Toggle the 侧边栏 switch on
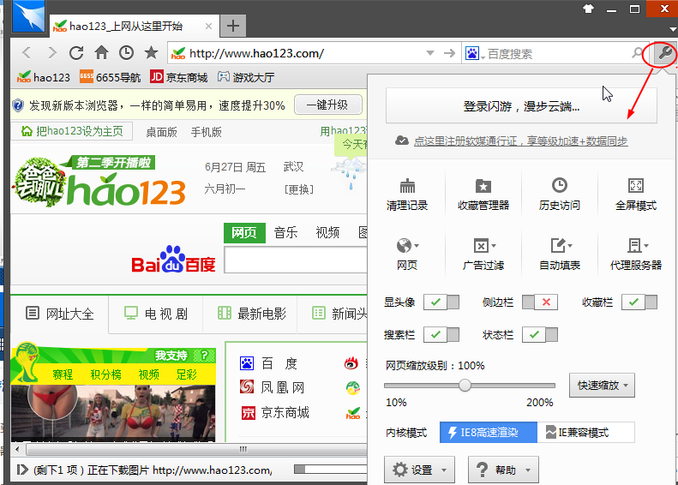 (540, 302)
